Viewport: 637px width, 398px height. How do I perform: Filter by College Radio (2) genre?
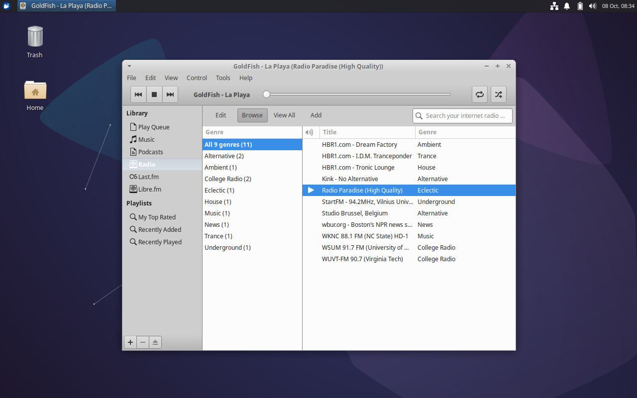coord(252,179)
